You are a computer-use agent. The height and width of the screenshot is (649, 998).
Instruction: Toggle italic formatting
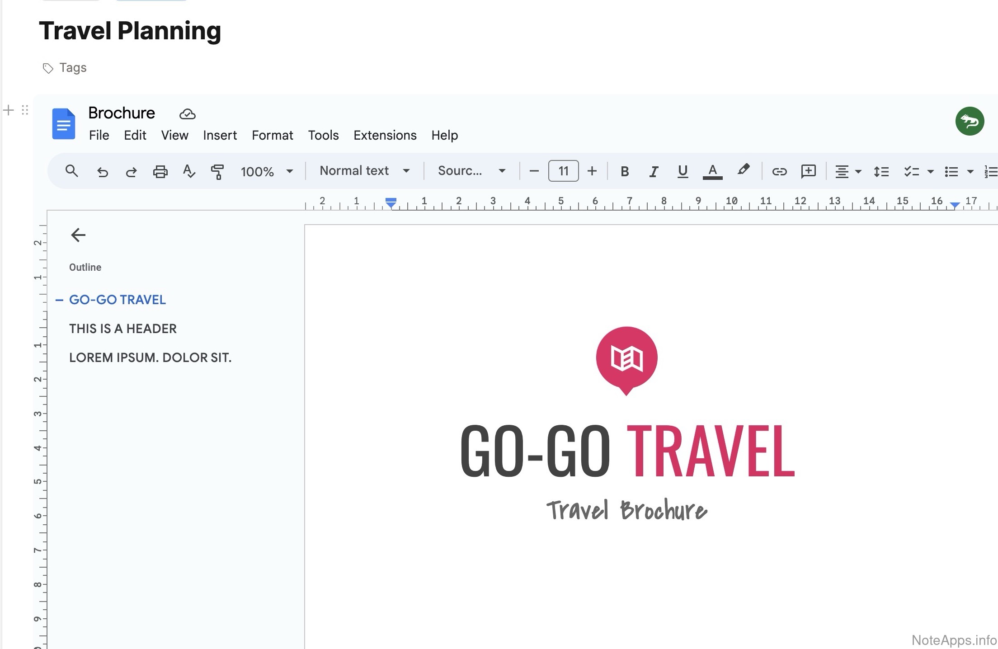click(x=654, y=172)
